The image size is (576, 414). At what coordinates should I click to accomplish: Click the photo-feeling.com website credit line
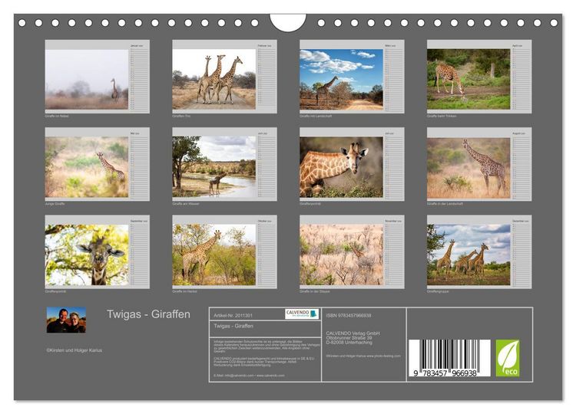click(x=363, y=356)
